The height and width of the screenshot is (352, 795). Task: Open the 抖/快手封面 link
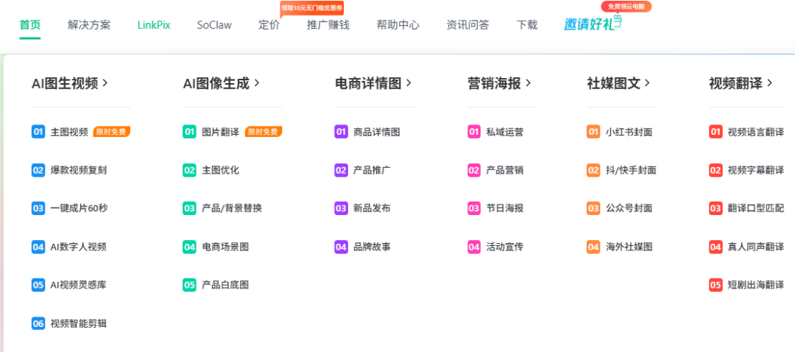(631, 170)
